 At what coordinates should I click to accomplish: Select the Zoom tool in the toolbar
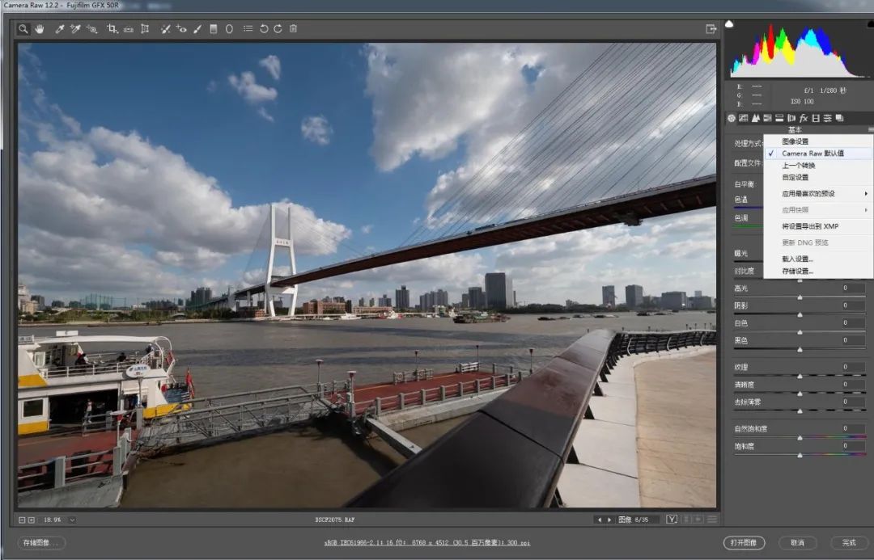[24, 29]
